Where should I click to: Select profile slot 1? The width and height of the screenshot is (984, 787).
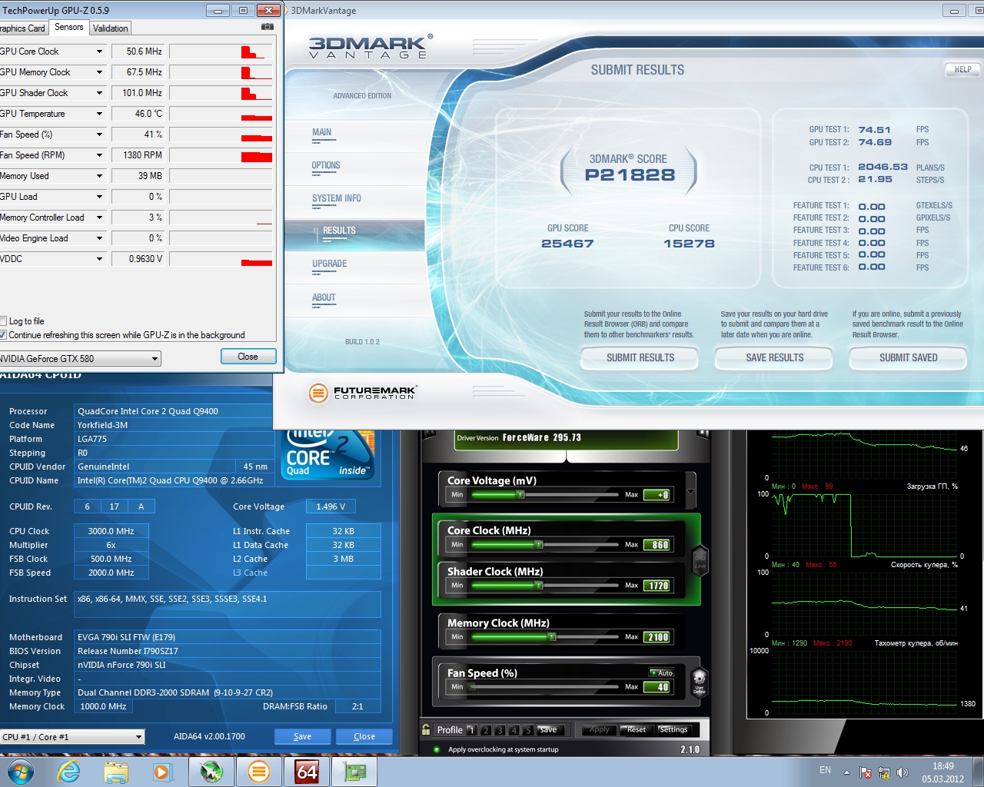471,730
